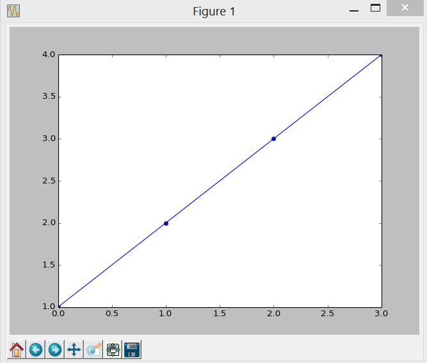Click the 2.5 tick label on the x-axis

tap(328, 315)
